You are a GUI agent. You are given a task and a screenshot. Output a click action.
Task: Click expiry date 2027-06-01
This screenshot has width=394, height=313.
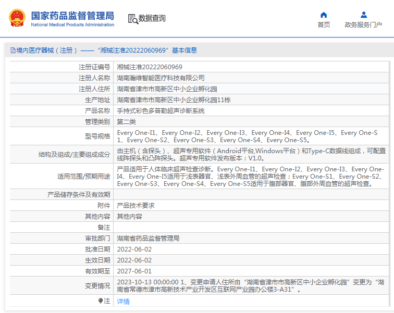pos(134,271)
